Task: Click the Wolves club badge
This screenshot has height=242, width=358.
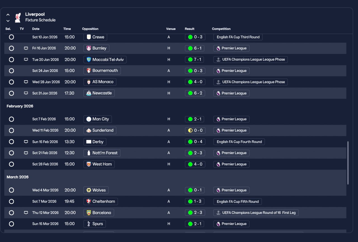Action: click(89, 190)
